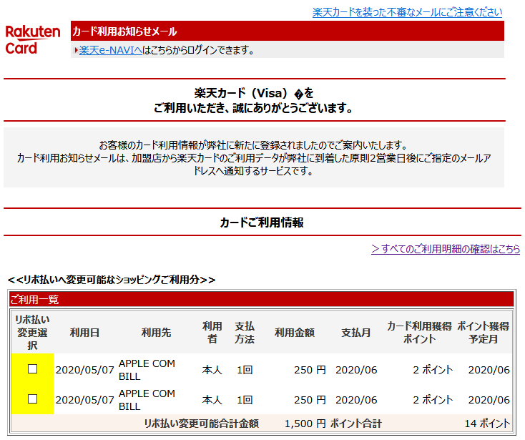
Task: Click the リボ払い変更可能合計金額 label
Action: pyautogui.click(x=201, y=424)
